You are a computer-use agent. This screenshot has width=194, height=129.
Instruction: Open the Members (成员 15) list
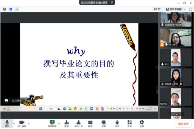click(x=79, y=124)
